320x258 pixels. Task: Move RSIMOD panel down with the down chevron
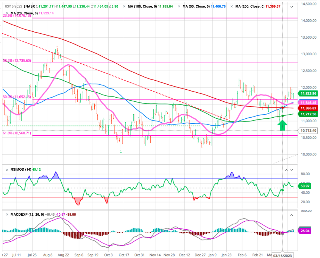292,169
